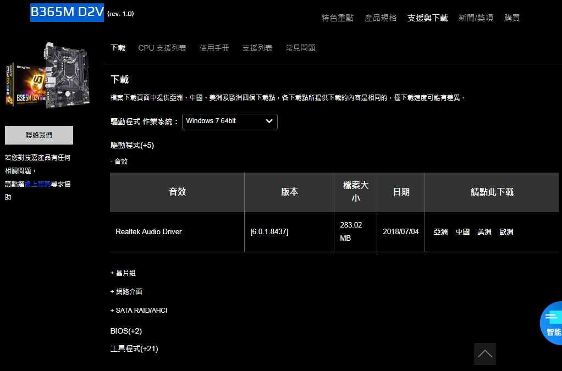Click the 聯絡我們 button
The image size is (562, 371).
(39, 135)
